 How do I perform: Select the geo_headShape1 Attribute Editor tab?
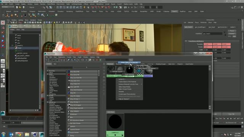click(200, 27)
